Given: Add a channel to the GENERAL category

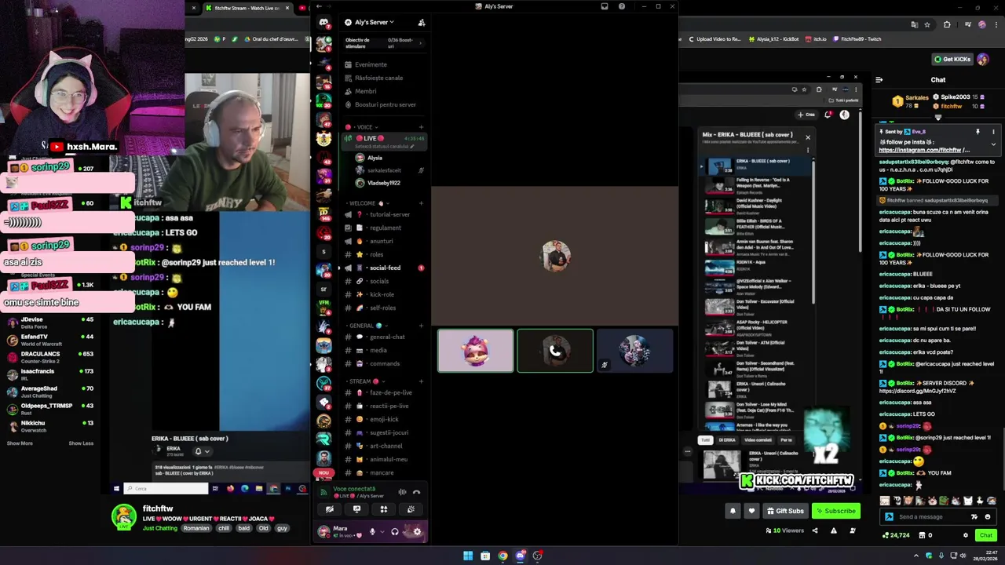Looking at the screenshot, I should [x=421, y=326].
